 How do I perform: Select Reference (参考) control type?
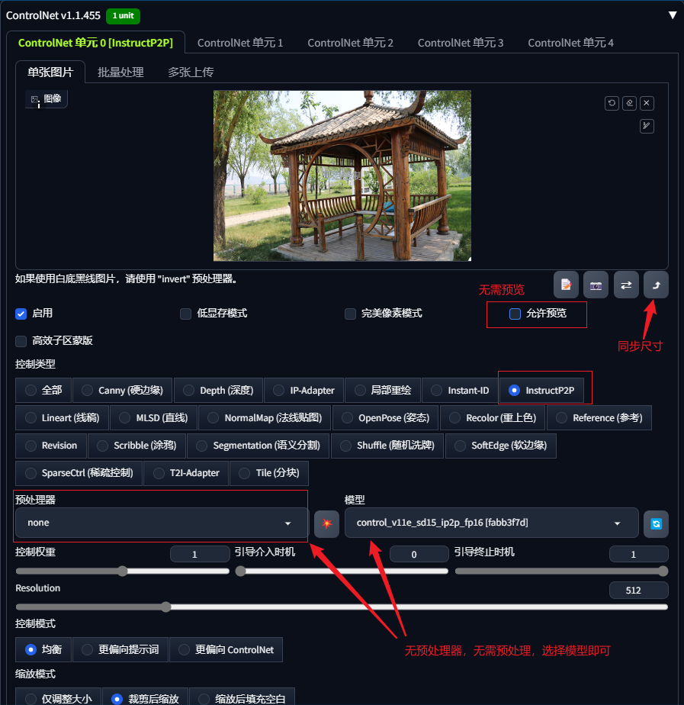tap(599, 417)
